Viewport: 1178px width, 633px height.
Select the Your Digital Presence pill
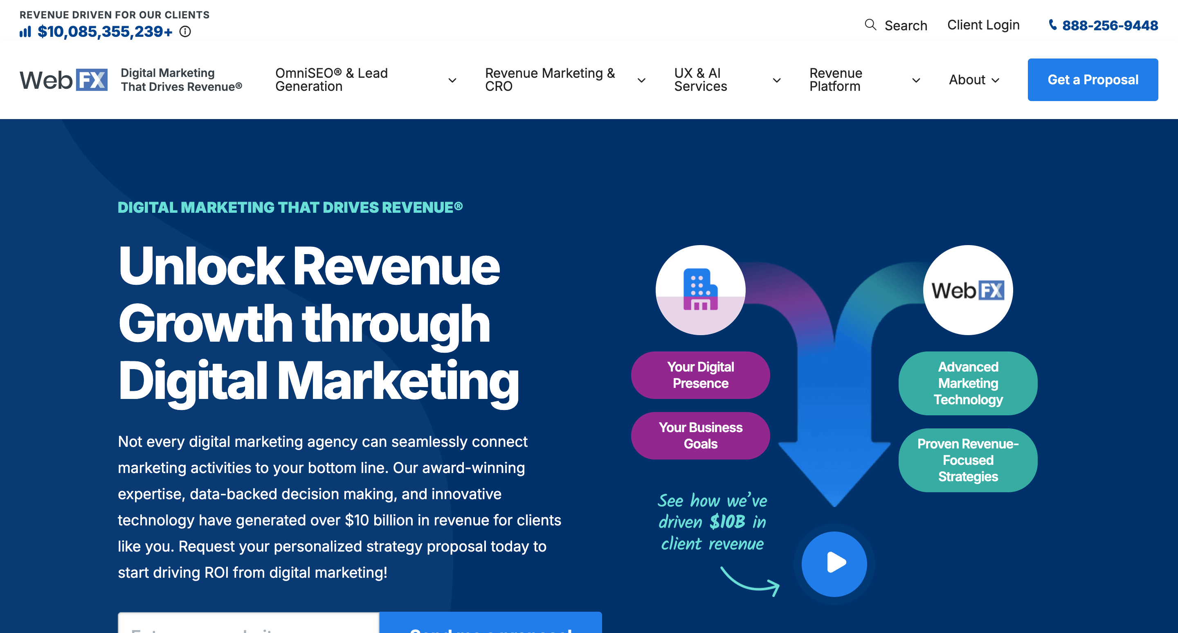click(x=700, y=375)
